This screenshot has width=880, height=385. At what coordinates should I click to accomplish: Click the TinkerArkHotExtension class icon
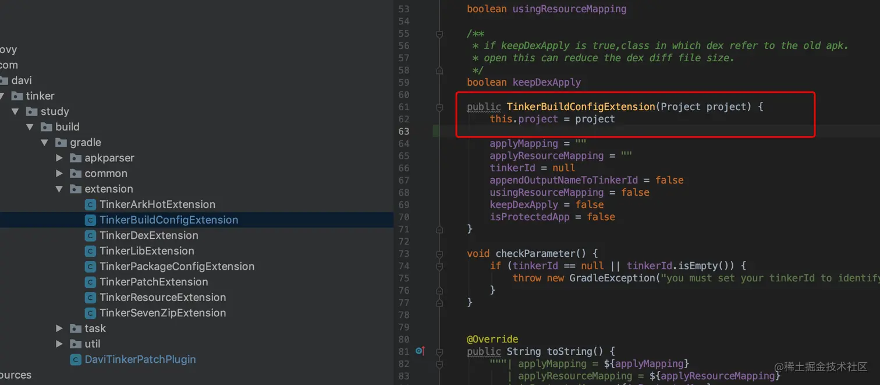90,204
